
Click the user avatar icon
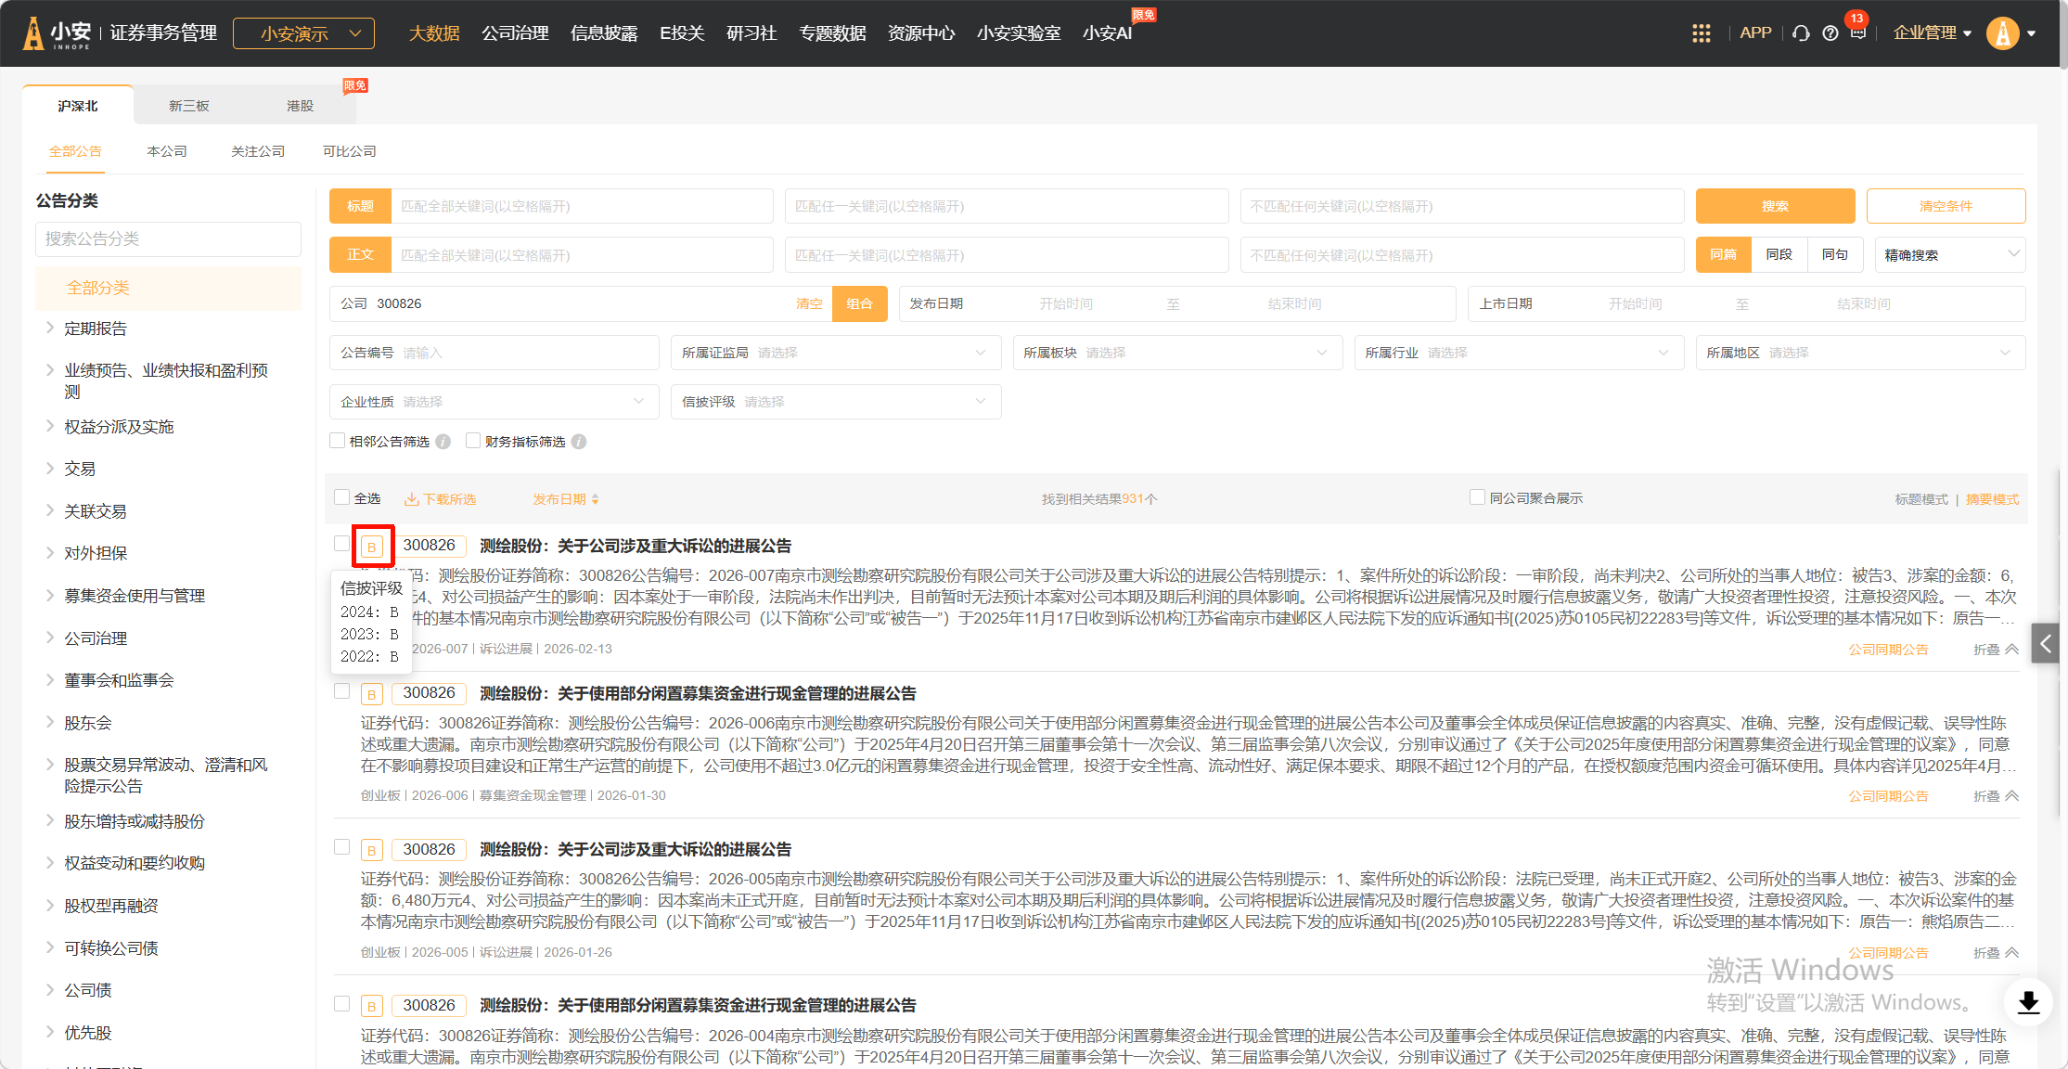tap(2002, 33)
